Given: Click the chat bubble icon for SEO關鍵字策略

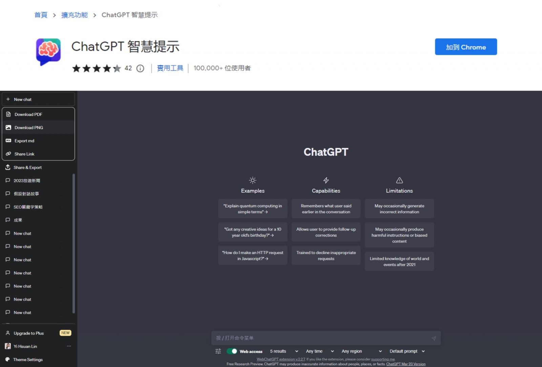Looking at the screenshot, I should pyautogui.click(x=8, y=207).
